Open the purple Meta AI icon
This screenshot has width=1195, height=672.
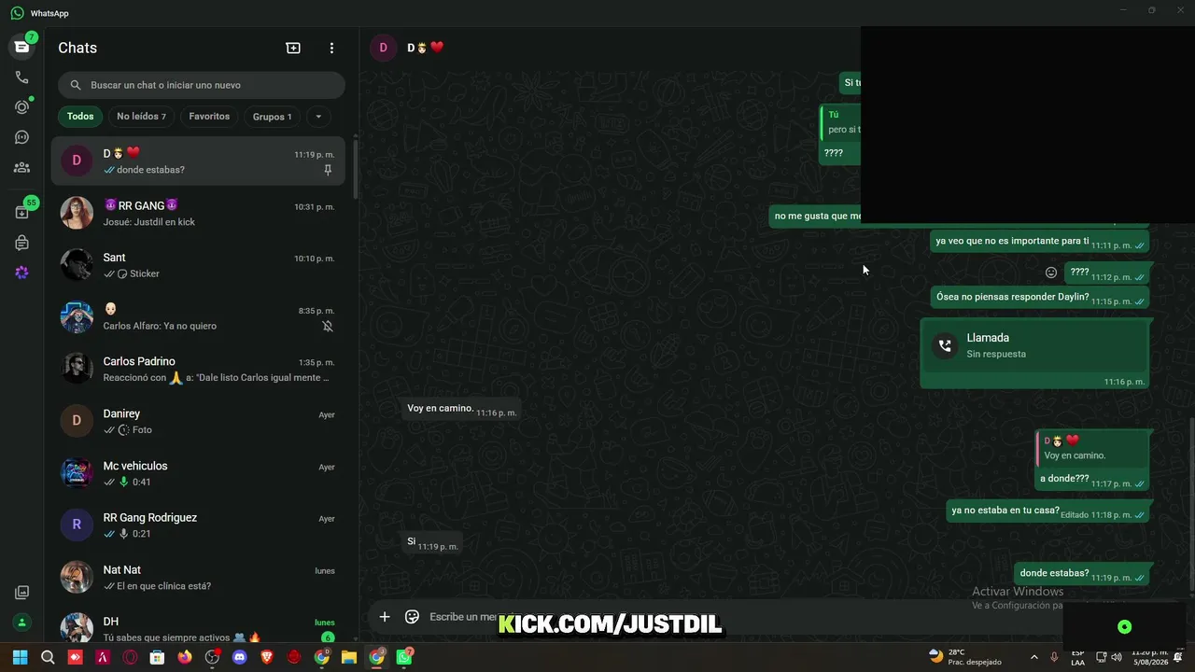click(21, 273)
